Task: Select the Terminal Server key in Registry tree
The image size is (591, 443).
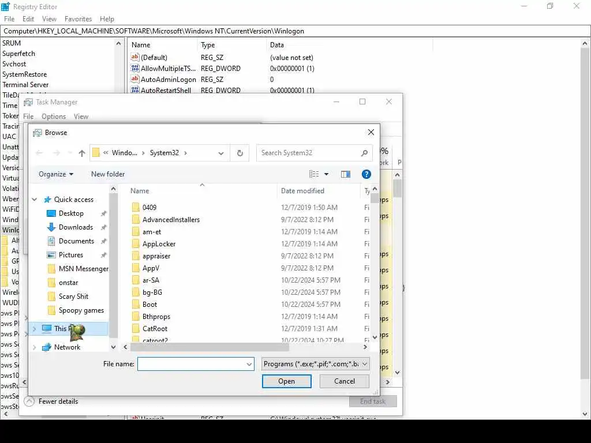Action: tap(25, 85)
